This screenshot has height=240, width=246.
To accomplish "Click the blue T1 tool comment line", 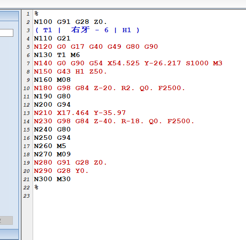I will [87, 30].
